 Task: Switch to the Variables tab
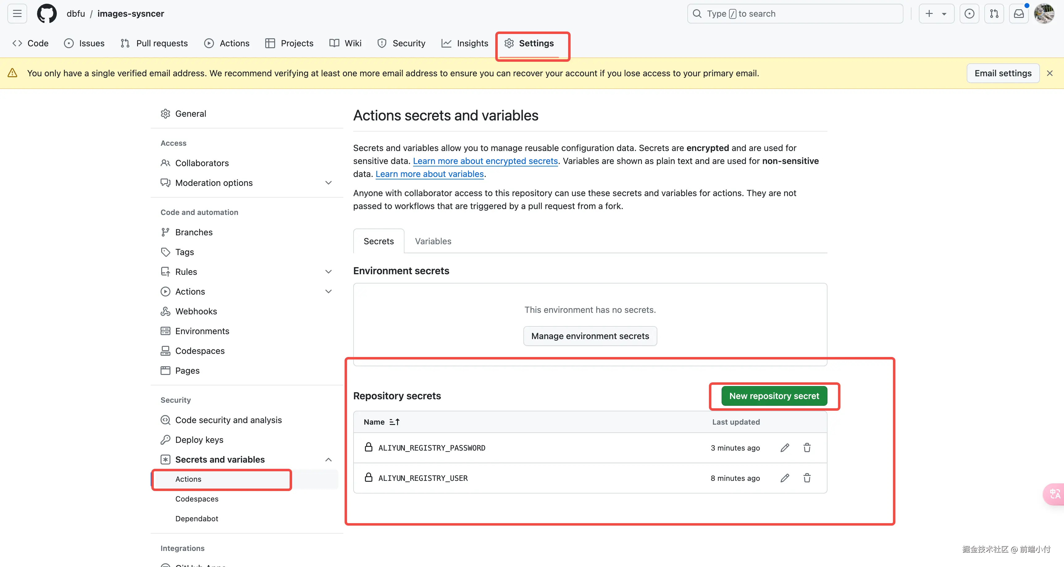click(x=433, y=241)
